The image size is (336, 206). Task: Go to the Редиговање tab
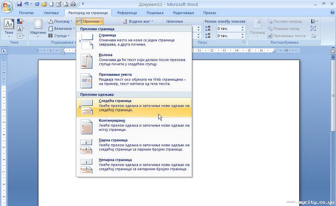pyautogui.click(x=183, y=13)
